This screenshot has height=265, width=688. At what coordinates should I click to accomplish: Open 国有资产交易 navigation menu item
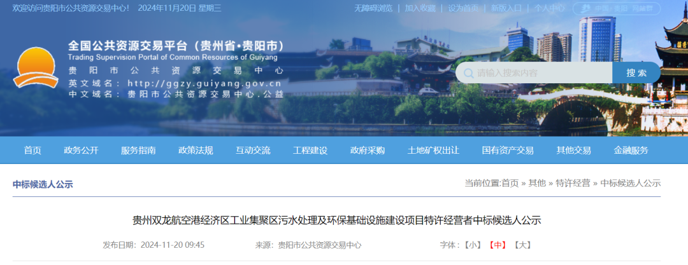508,150
